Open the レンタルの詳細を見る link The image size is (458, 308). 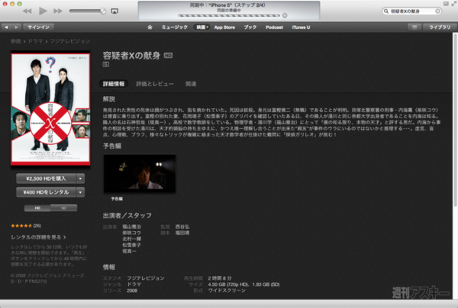[38, 237]
